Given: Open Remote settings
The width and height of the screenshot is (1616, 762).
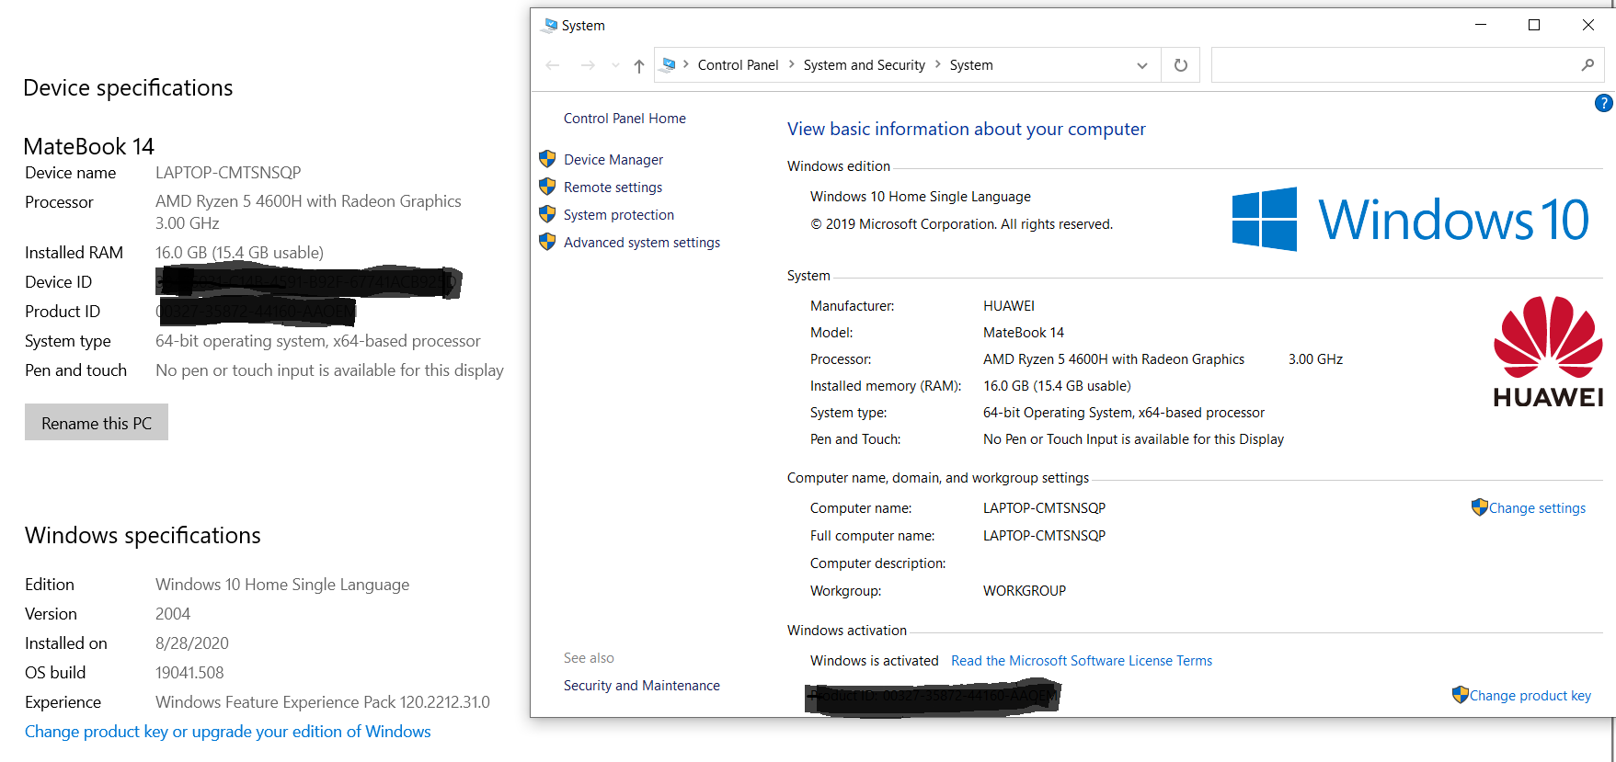Looking at the screenshot, I should [613, 188].
